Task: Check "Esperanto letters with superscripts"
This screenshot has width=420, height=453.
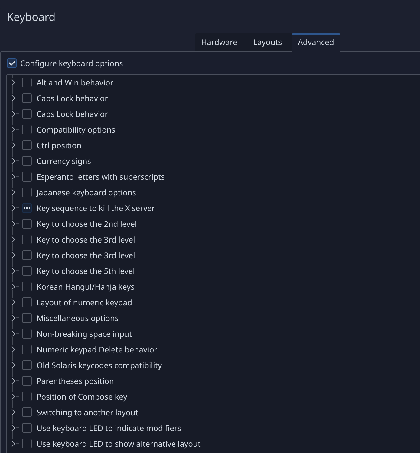Action: 27,177
